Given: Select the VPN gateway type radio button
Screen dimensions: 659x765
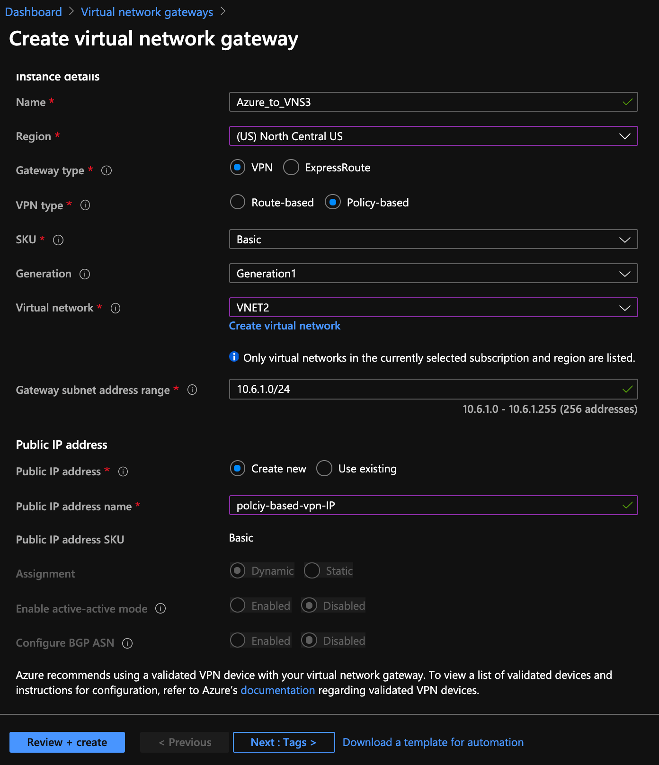Looking at the screenshot, I should pos(238,167).
